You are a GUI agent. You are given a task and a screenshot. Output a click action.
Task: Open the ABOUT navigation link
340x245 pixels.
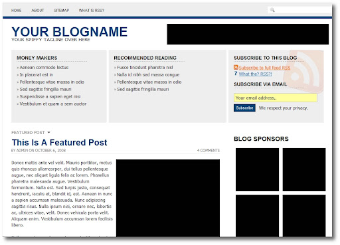point(38,11)
